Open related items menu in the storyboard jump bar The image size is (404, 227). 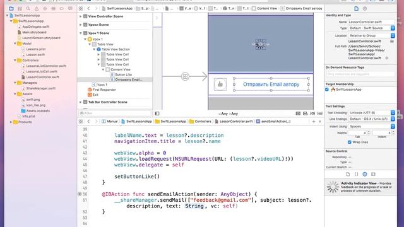[81, 8]
